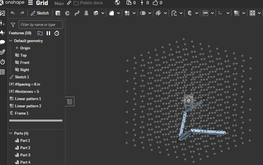Like the document with thumbs up
Screen dimensions: 263x165
click(155, 3)
